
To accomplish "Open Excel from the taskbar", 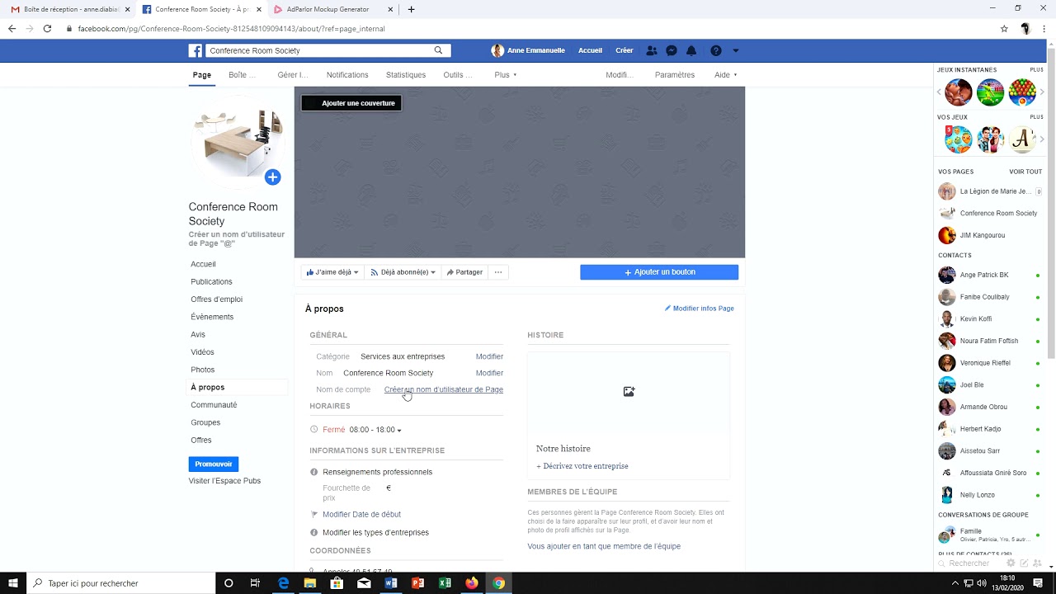I will pos(445,583).
